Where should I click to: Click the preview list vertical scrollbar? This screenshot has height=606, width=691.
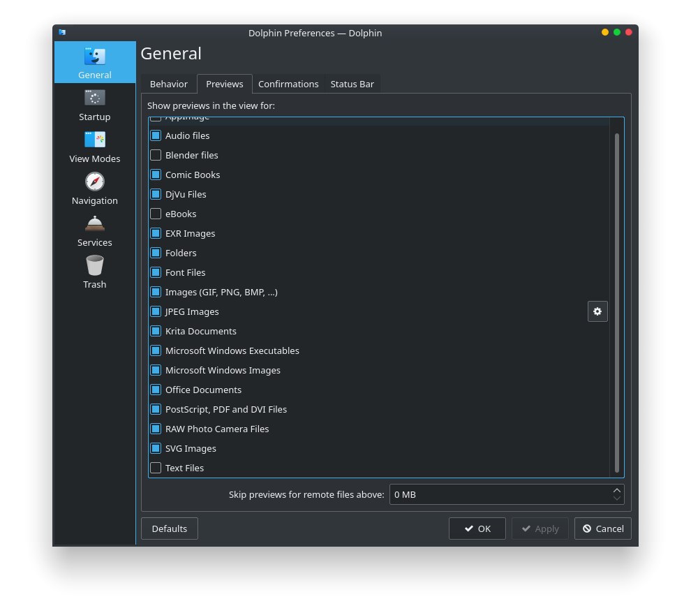point(616,302)
